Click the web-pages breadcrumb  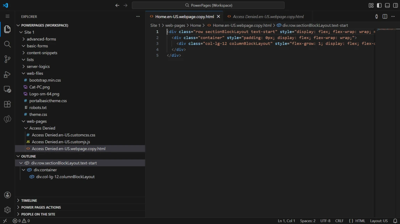[x=175, y=25]
